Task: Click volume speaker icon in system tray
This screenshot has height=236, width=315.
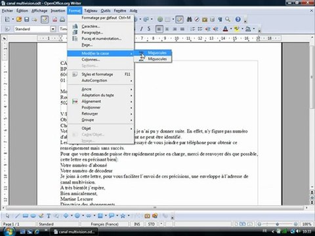Action: pos(299,231)
